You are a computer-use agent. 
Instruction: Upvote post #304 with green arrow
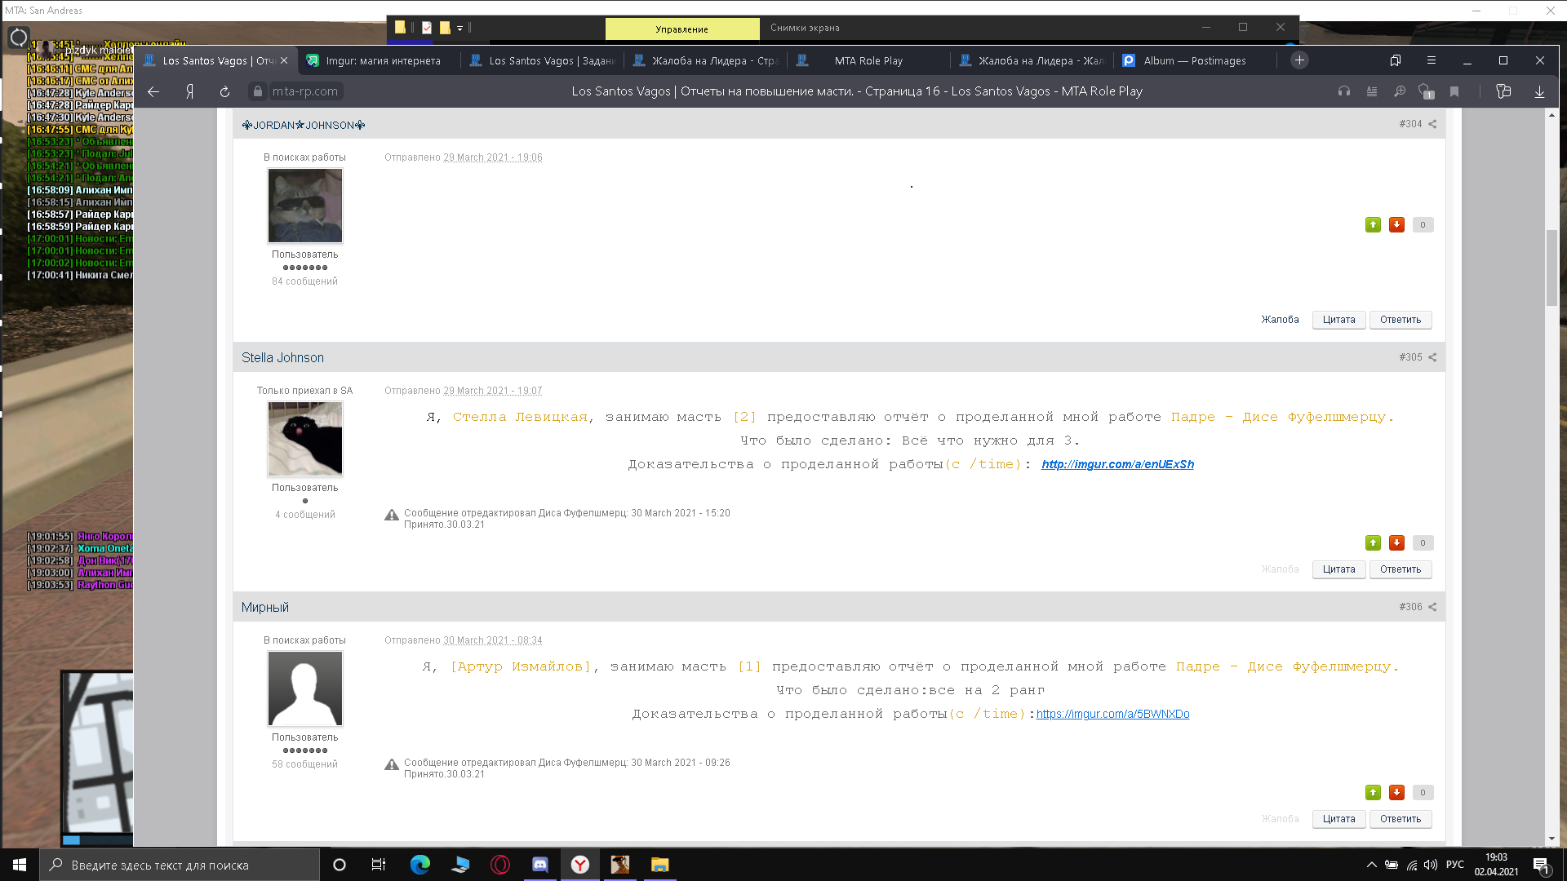[x=1373, y=225]
